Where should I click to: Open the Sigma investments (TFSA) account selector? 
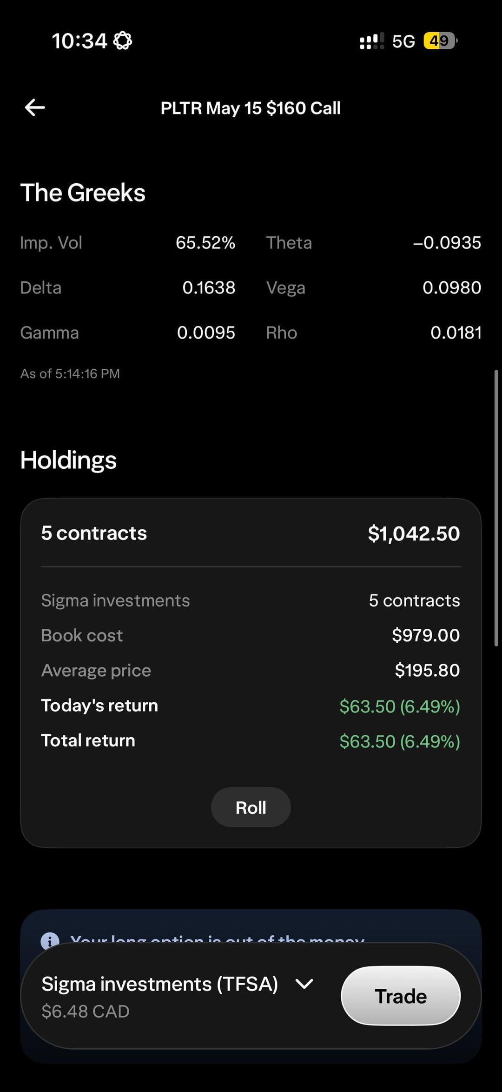[x=159, y=984]
